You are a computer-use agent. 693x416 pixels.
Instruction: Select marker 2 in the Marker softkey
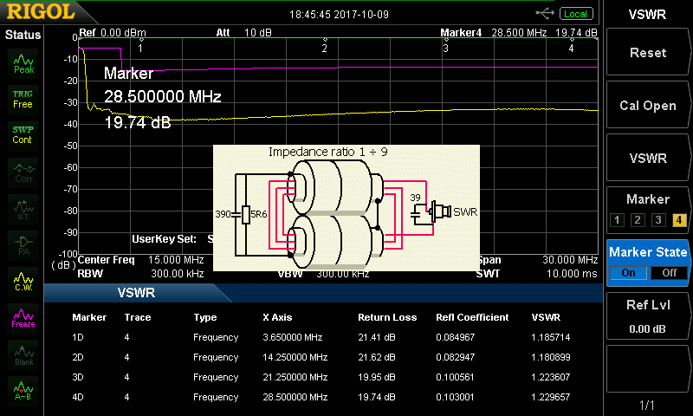[638, 219]
